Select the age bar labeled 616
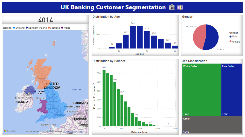Viewport: 245px width, 137px height. pos(147,40)
